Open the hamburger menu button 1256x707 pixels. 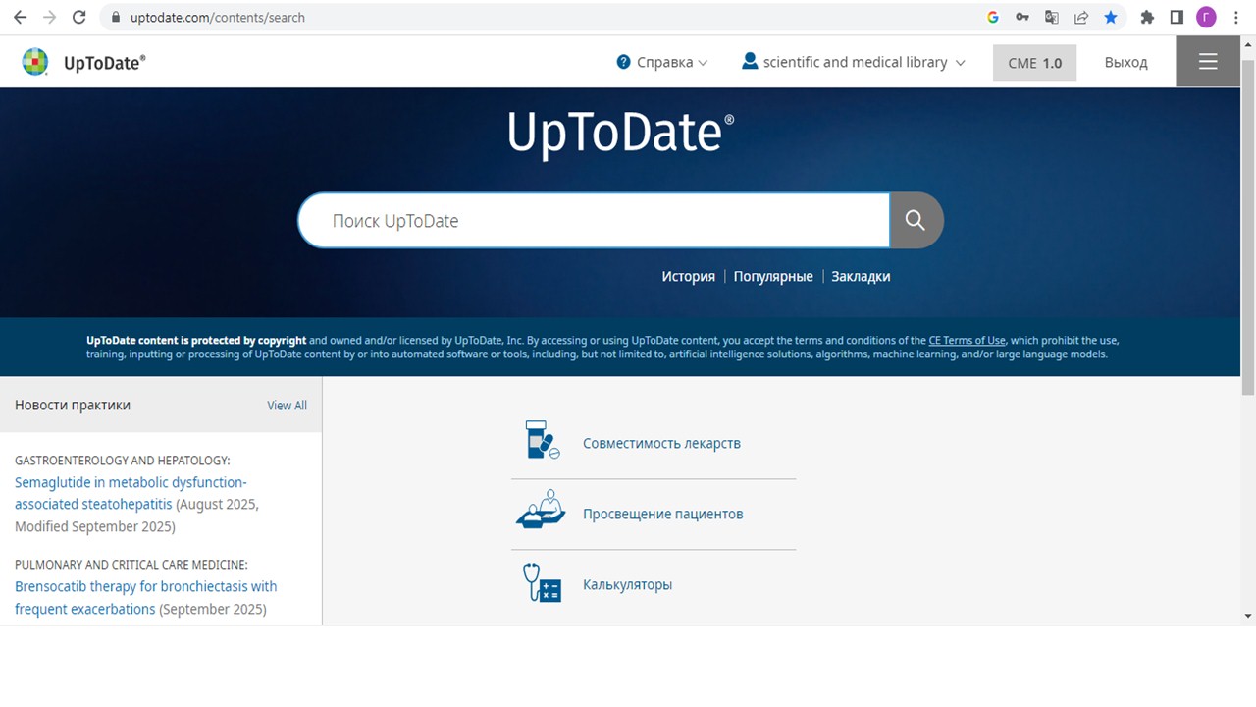[1208, 62]
